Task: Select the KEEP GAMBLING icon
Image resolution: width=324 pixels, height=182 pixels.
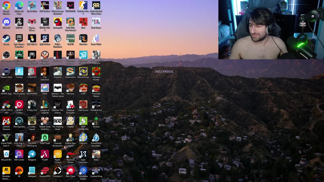Action: (83, 123)
